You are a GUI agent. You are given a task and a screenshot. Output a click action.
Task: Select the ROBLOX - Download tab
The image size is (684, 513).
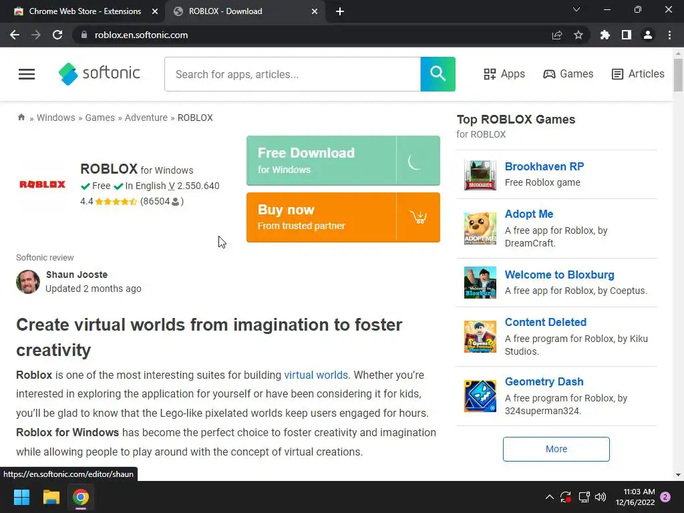pyautogui.click(x=244, y=11)
